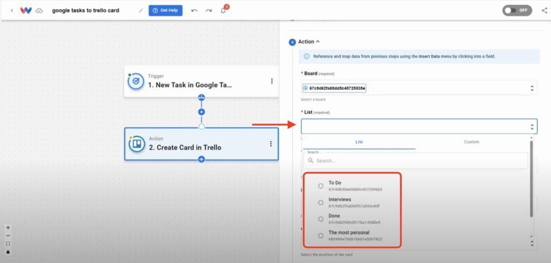551x263 pixels.
Task: Open the notifications bell
Action: click(223, 11)
